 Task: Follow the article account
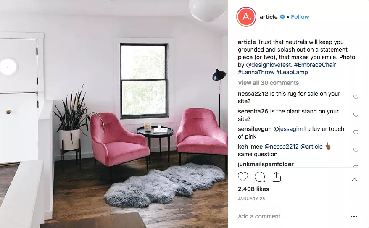[300, 17]
